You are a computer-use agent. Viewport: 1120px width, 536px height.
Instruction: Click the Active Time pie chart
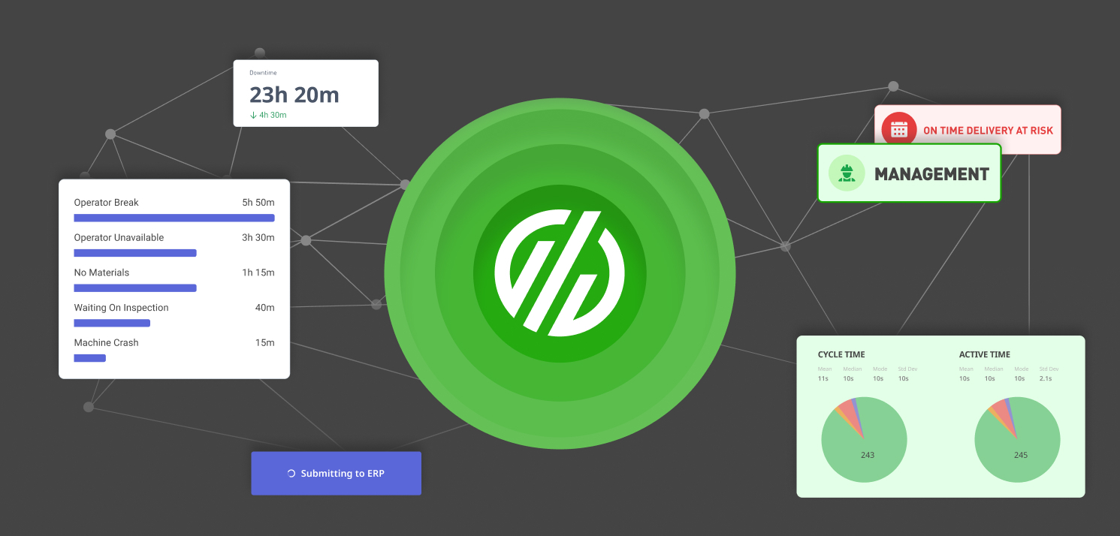coord(1017,439)
